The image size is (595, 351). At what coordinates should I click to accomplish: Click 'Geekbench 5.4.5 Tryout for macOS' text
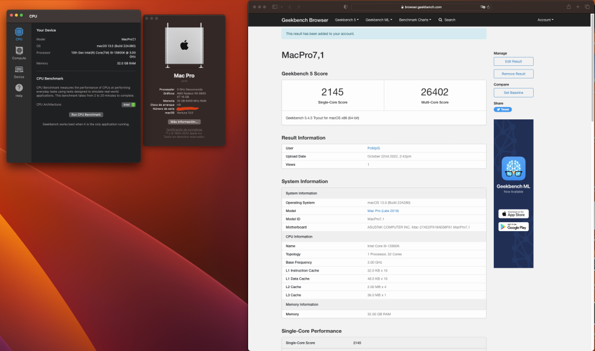[x=322, y=118]
